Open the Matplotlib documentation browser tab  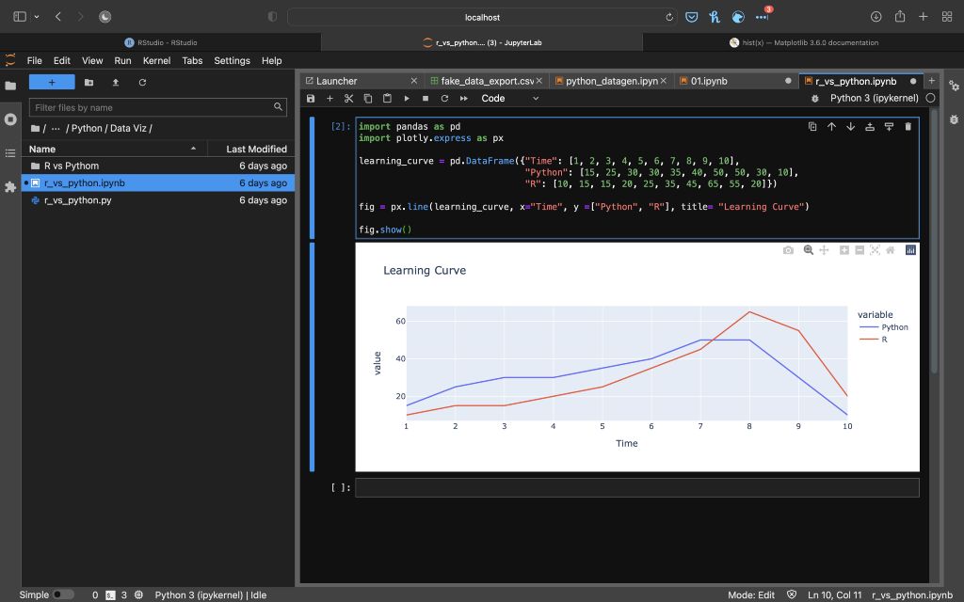pos(804,42)
